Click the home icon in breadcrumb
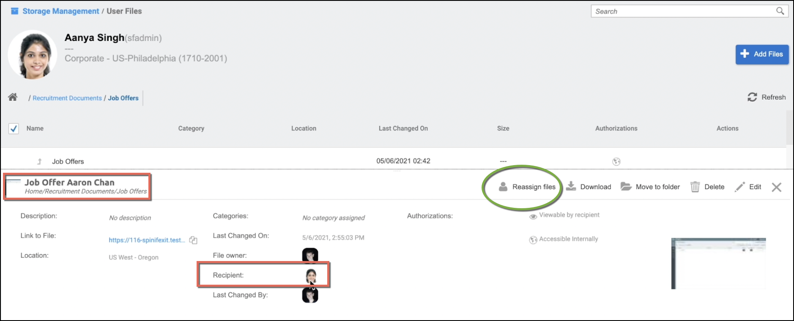The width and height of the screenshot is (794, 321). pos(13,98)
